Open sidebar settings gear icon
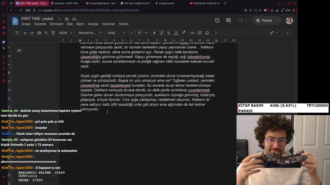Image resolution: width=330 pixels, height=185 pixels. [4, 81]
